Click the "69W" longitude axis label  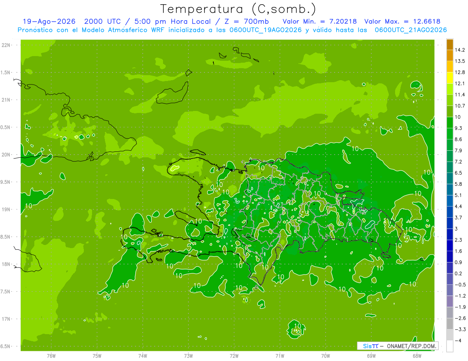pos(371,356)
